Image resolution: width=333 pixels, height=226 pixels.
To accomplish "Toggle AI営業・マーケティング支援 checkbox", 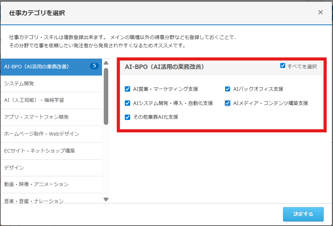I will click(x=128, y=89).
